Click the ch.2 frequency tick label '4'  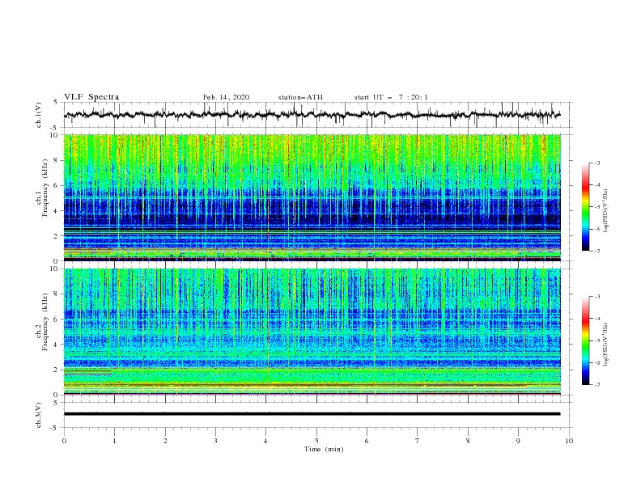[x=57, y=345]
